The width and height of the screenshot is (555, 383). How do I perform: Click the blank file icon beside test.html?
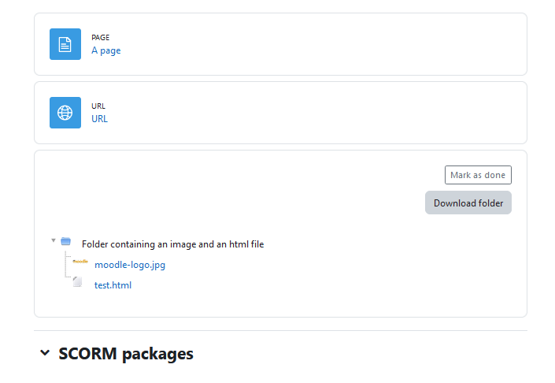click(x=77, y=282)
